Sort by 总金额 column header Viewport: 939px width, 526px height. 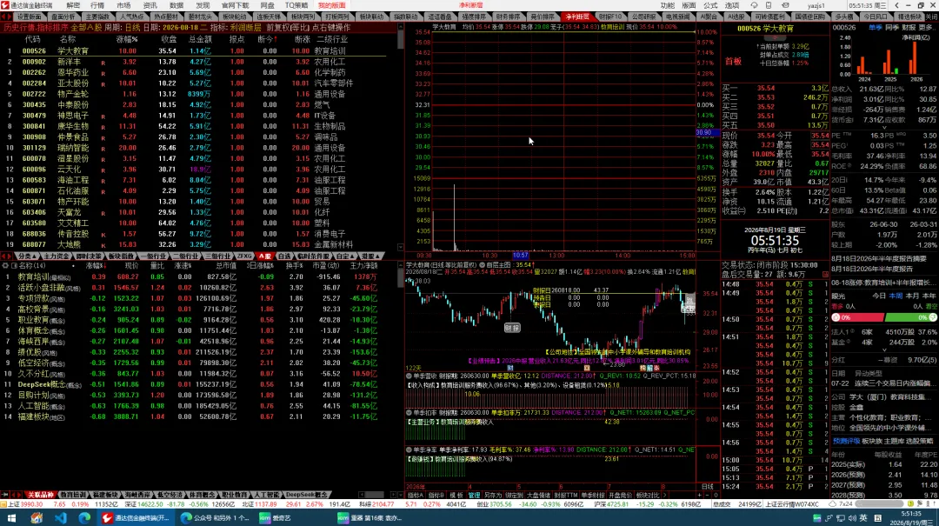point(201,39)
